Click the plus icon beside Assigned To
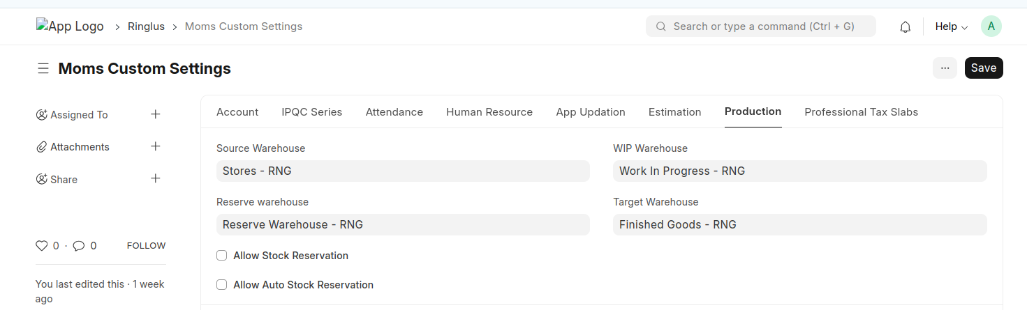Image resolution: width=1027 pixels, height=310 pixels. click(x=156, y=114)
